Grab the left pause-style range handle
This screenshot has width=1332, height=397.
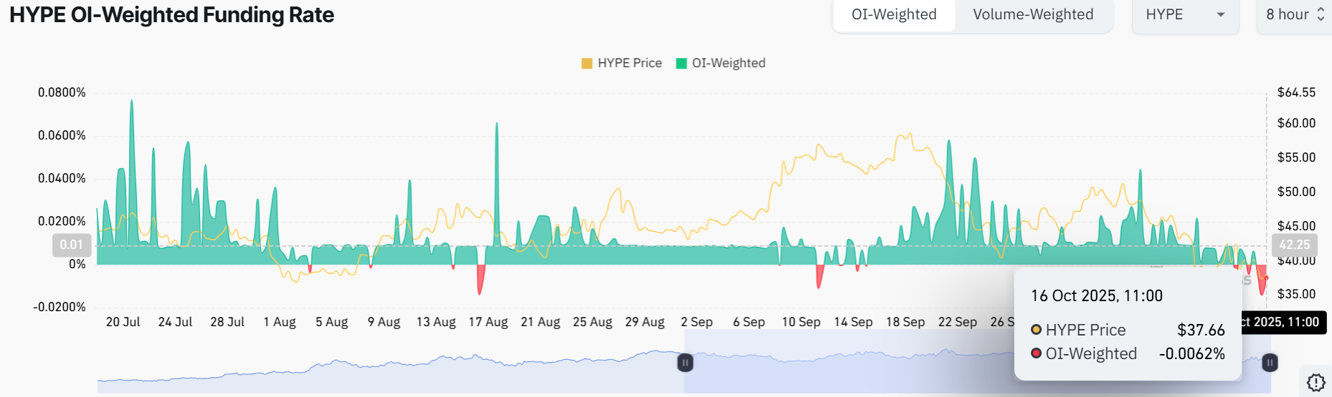[685, 363]
